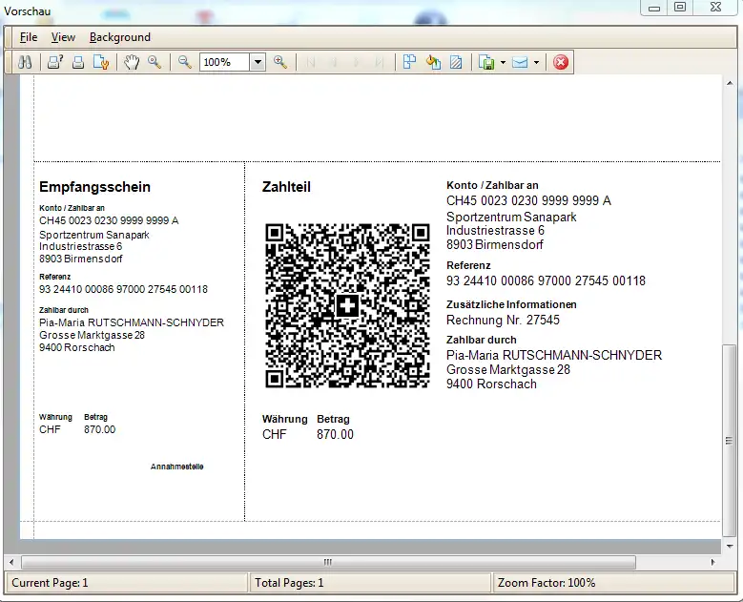Screen dimensions: 743x602
Task: Select the magnifier zoom tool
Action: pyautogui.click(x=155, y=62)
